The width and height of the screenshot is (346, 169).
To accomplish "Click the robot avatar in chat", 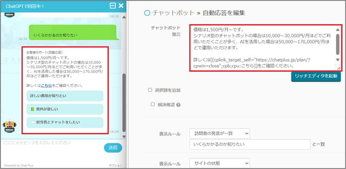I will [x=9, y=125].
